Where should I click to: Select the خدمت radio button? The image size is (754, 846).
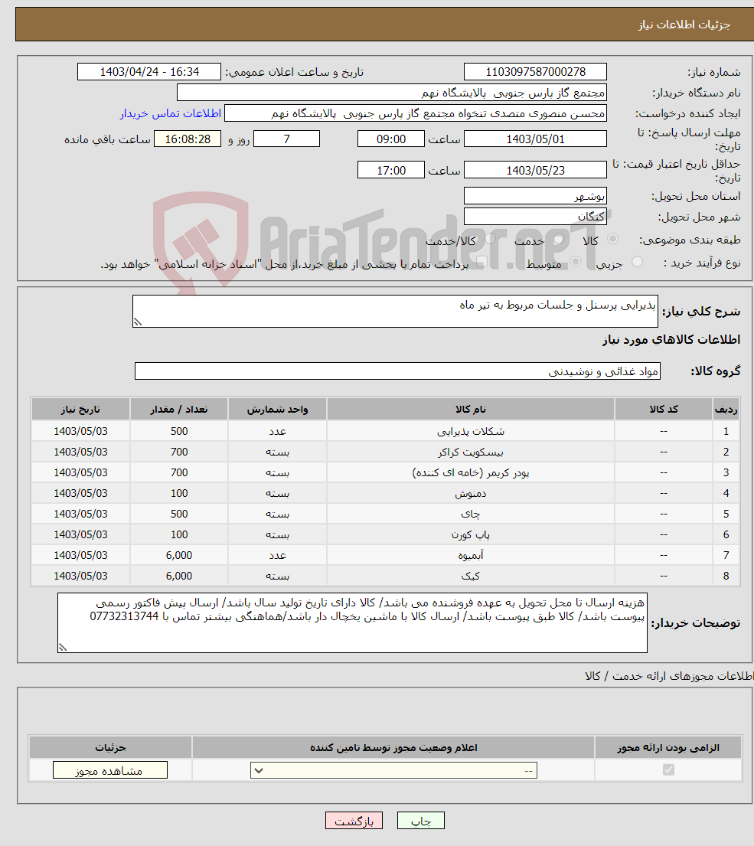(559, 239)
